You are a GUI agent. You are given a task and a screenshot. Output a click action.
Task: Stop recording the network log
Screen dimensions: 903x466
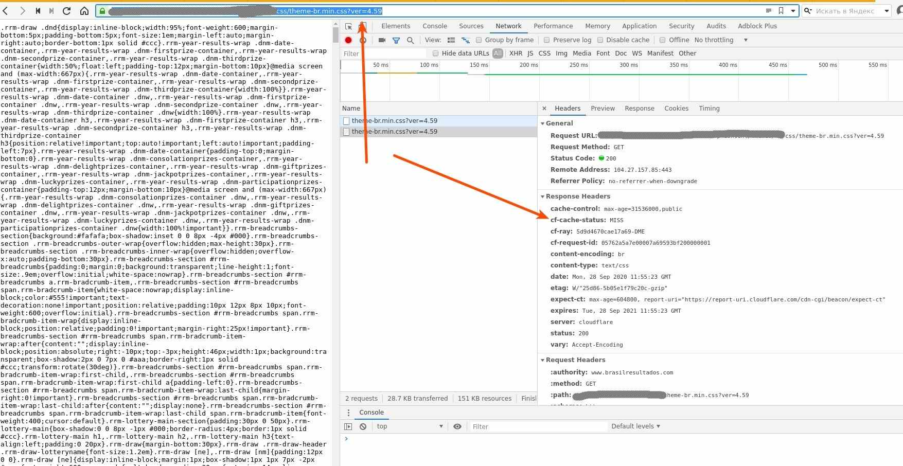click(x=348, y=40)
